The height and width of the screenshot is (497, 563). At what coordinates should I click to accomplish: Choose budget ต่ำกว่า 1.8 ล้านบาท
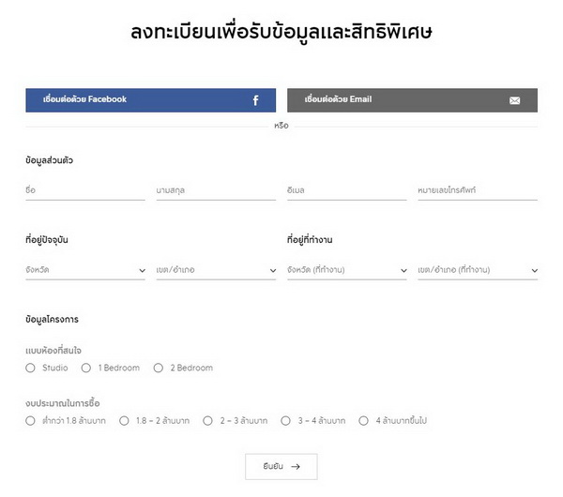(31, 421)
